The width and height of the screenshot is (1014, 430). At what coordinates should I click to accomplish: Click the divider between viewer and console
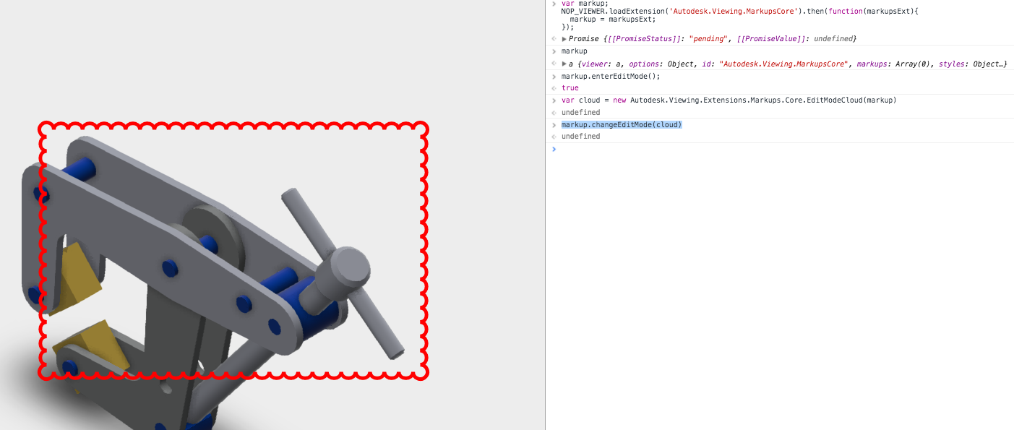pos(546,217)
